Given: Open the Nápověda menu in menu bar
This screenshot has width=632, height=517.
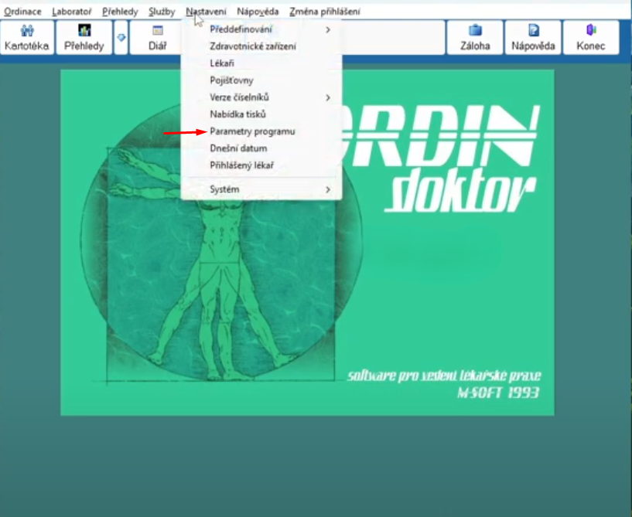Looking at the screenshot, I should tap(258, 12).
